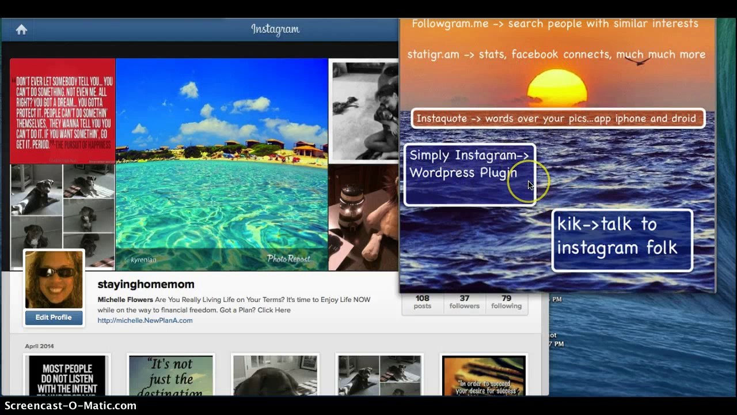737x415 pixels.
Task: Select the sunglasses profile picture
Action: tap(54, 280)
